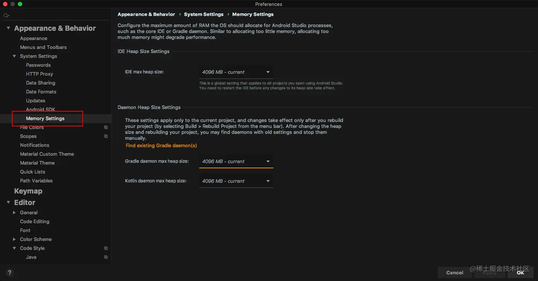Click the Cancel button
This screenshot has height=281, width=538.
coord(455,272)
